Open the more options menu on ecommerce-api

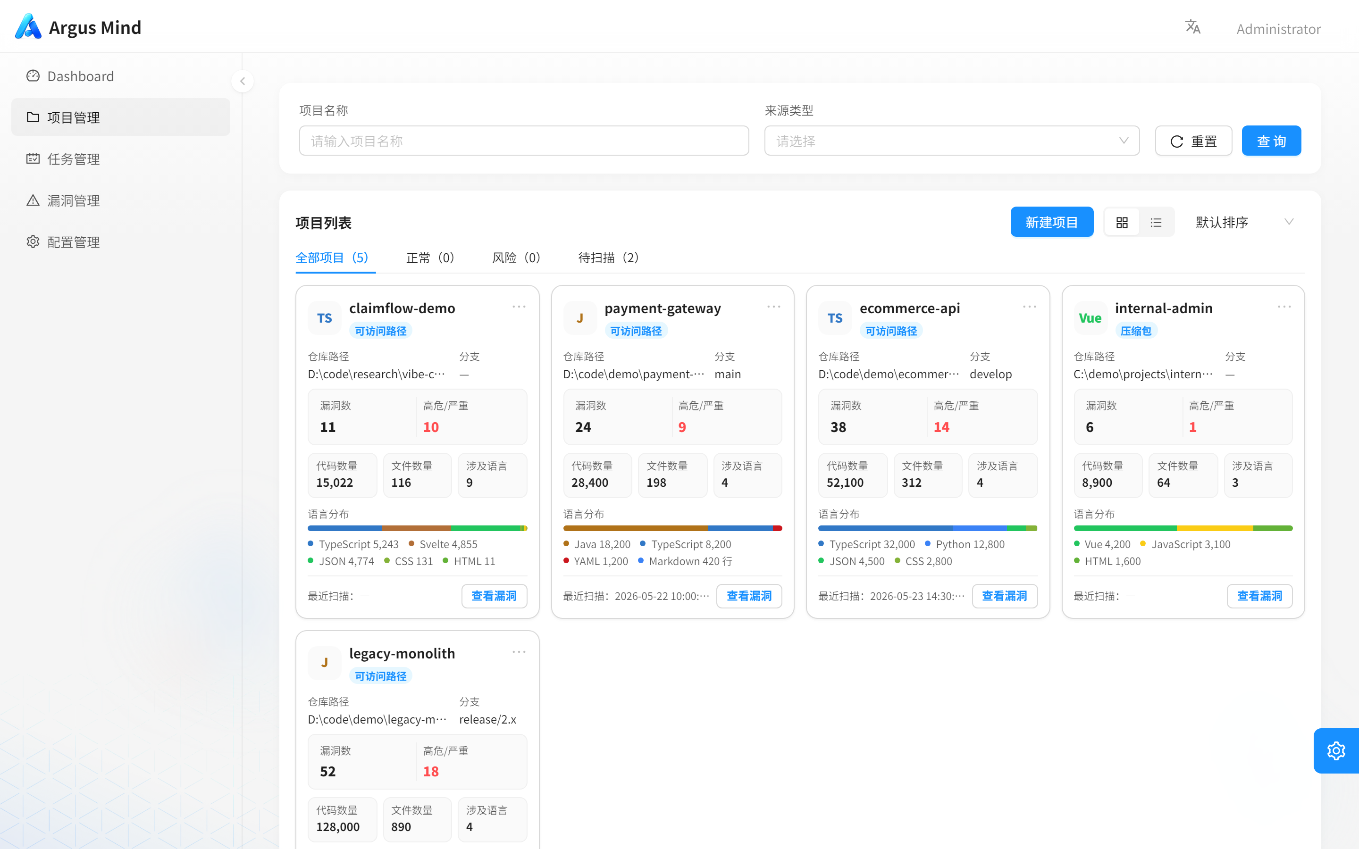(1029, 307)
